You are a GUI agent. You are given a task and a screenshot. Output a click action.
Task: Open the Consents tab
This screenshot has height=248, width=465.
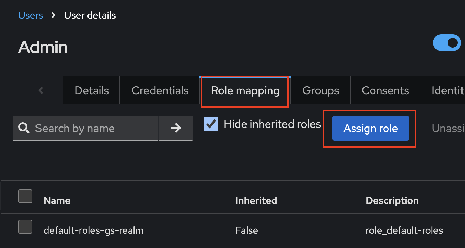(385, 91)
